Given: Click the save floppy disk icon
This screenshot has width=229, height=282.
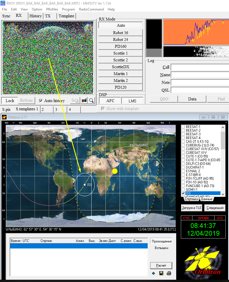Looking at the screenshot, I should [161, 273].
